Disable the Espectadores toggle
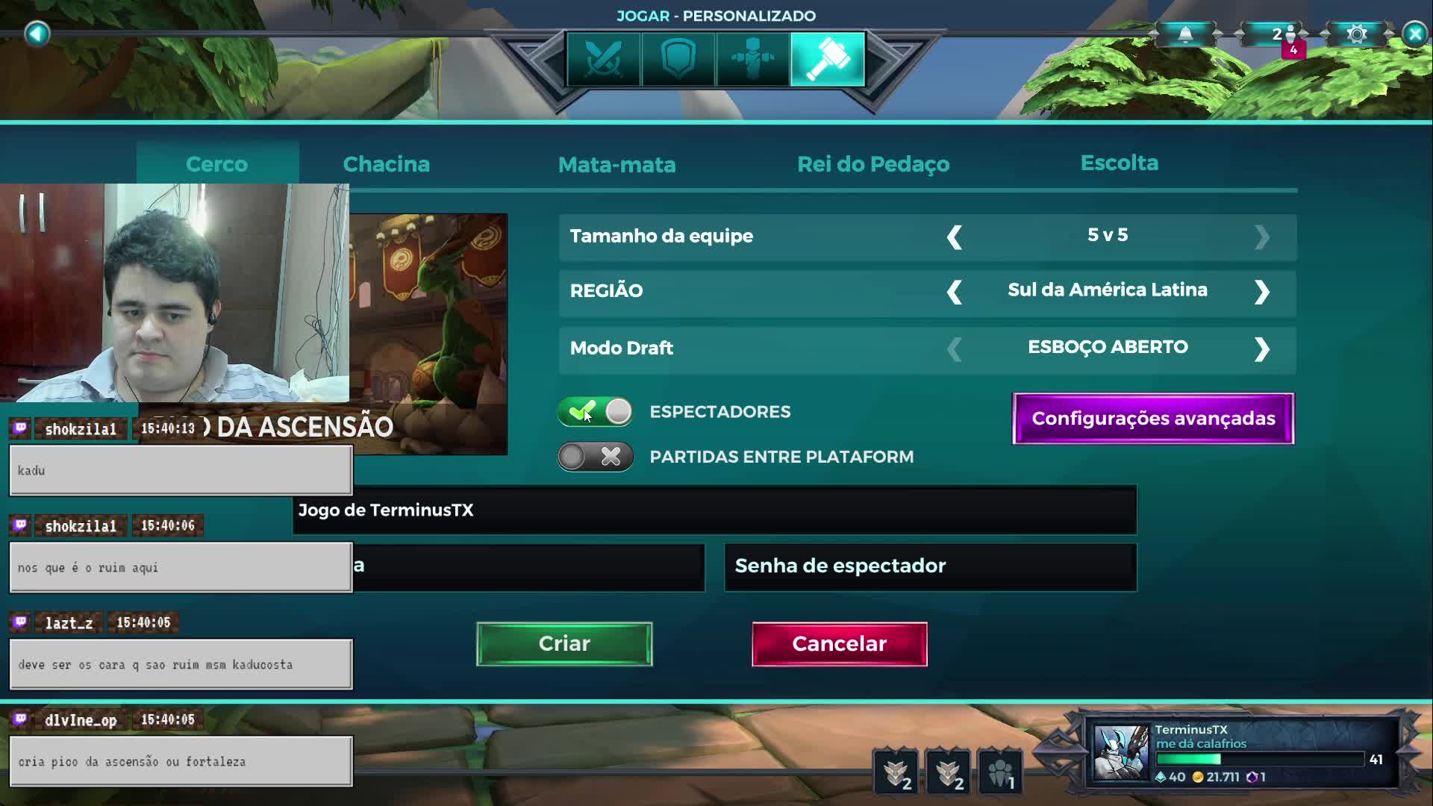The image size is (1433, 806). point(595,411)
